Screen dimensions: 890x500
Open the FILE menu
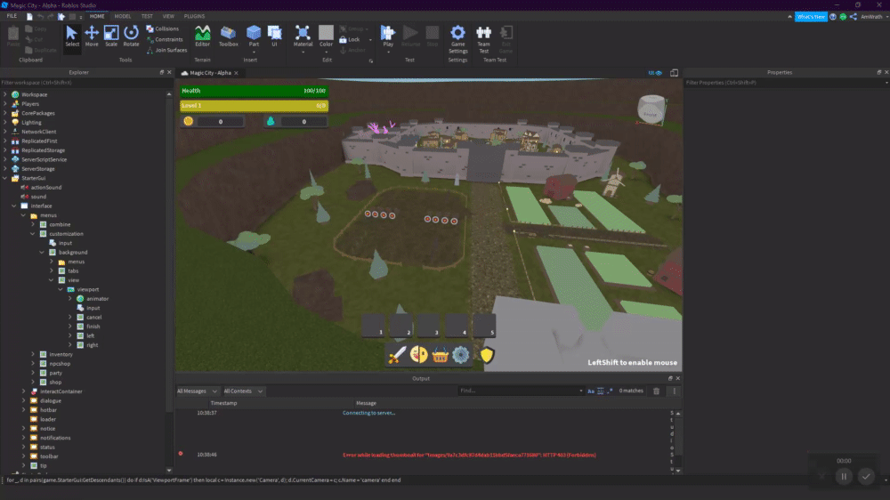point(12,16)
